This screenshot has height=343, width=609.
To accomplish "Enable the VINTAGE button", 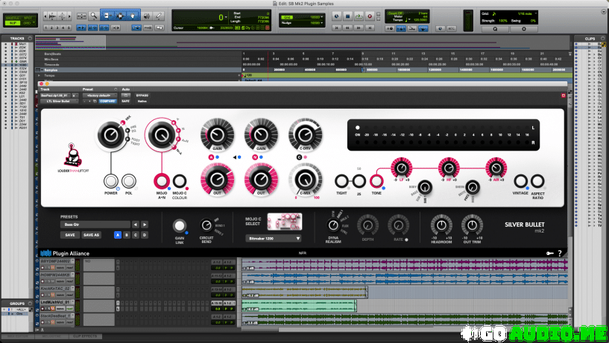I will [x=521, y=180].
